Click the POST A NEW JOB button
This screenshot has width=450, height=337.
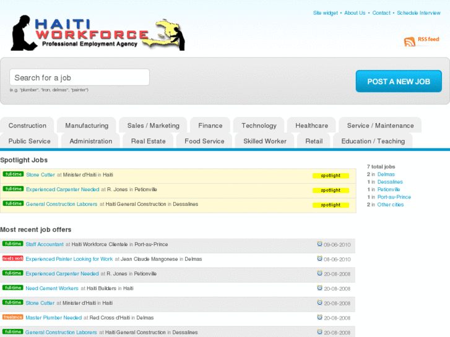[x=399, y=81]
